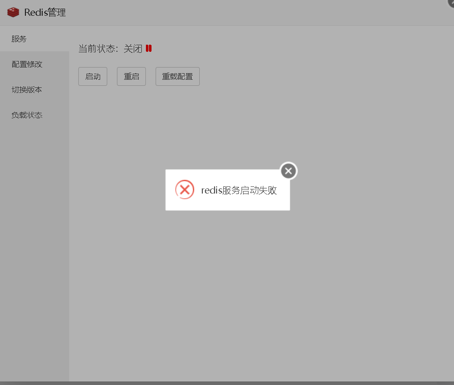Click the Redis管理 window title
Image resolution: width=454 pixels, height=385 pixels.
pyautogui.click(x=45, y=12)
